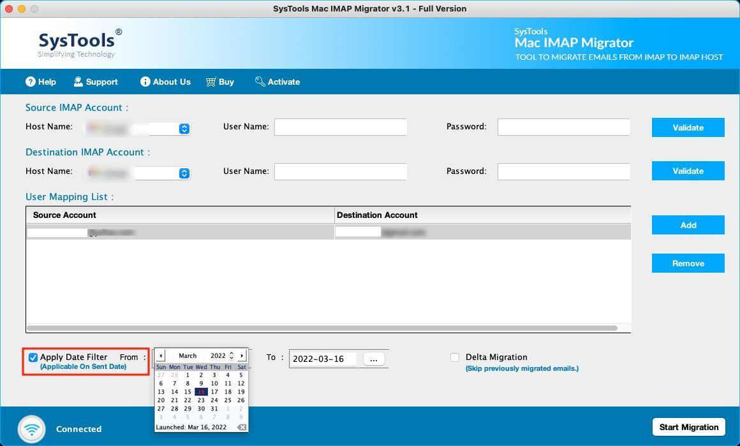Click the Buy cart toolbar item
The width and height of the screenshot is (740, 446).
point(220,82)
